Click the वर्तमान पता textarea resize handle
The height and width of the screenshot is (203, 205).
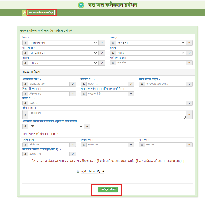click(x=184, y=117)
